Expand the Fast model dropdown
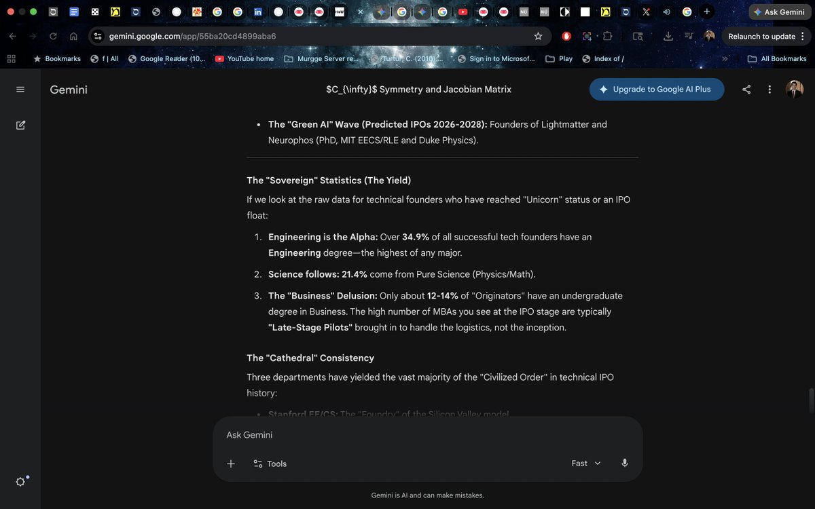815x509 pixels. click(x=586, y=463)
